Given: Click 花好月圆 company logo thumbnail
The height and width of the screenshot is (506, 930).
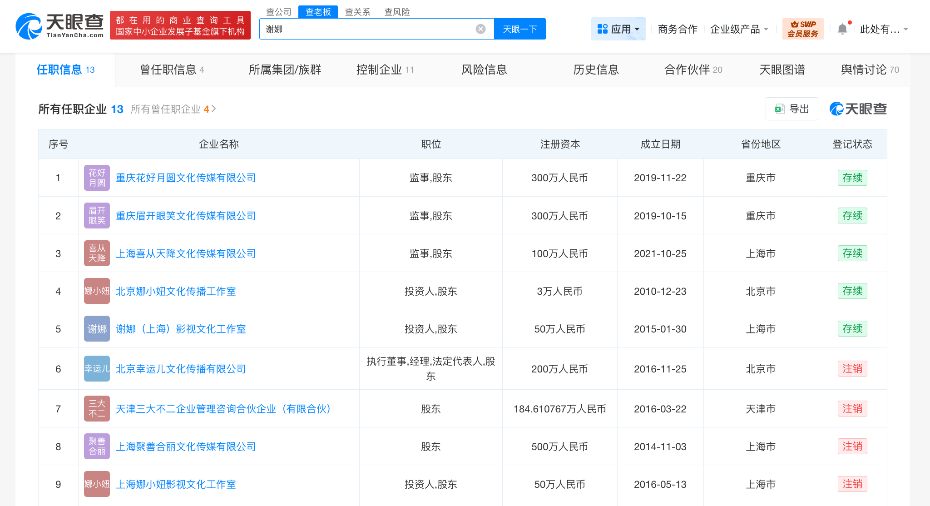Looking at the screenshot, I should [x=97, y=178].
